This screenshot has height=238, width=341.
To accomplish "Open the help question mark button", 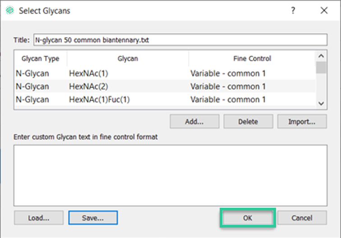I will pos(293,10).
